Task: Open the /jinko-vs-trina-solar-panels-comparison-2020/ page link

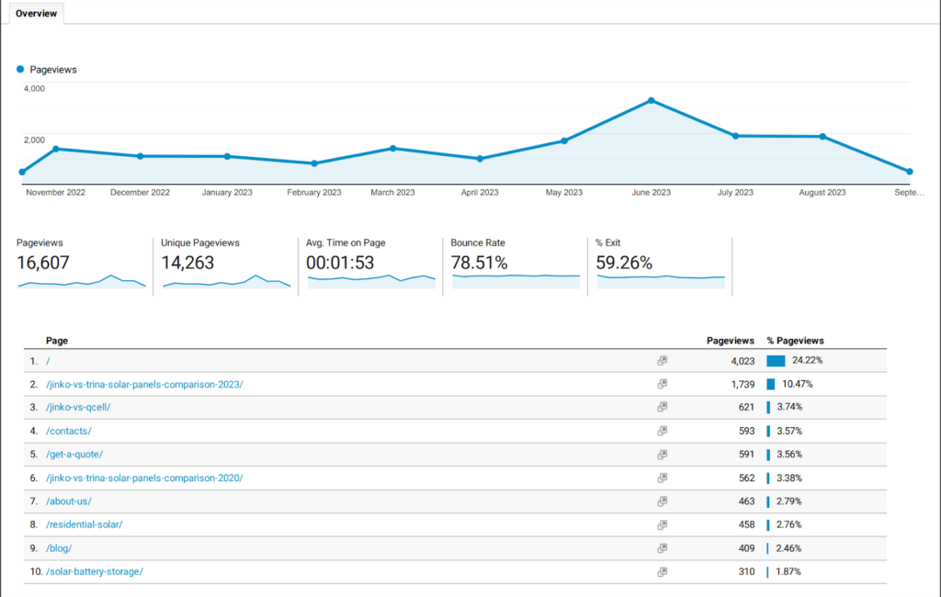Action: point(144,478)
